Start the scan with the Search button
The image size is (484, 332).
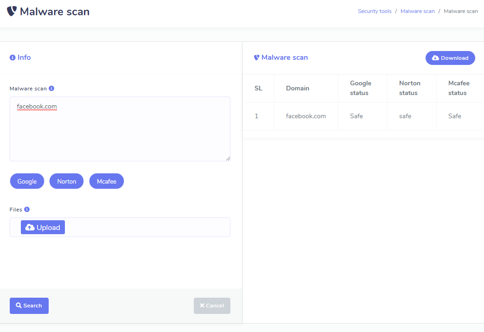coord(29,306)
